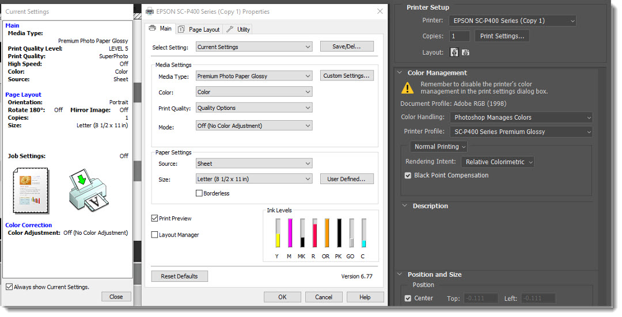Open the Media Type dropdown
622x317 pixels.
point(254,76)
